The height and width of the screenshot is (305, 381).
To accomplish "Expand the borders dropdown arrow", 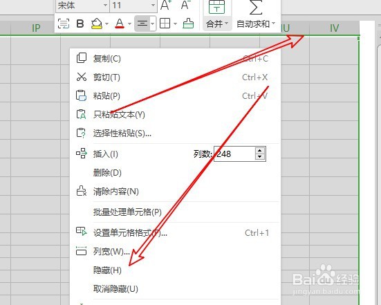I will point(175,24).
